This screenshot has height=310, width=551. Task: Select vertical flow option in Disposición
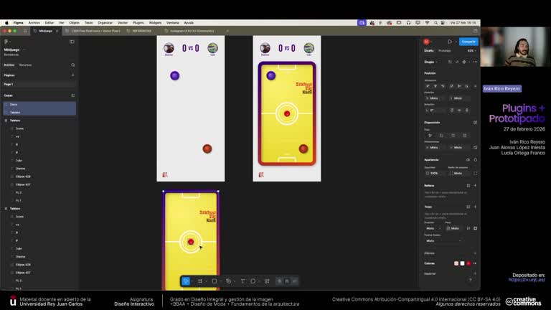pyautogui.click(x=442, y=136)
